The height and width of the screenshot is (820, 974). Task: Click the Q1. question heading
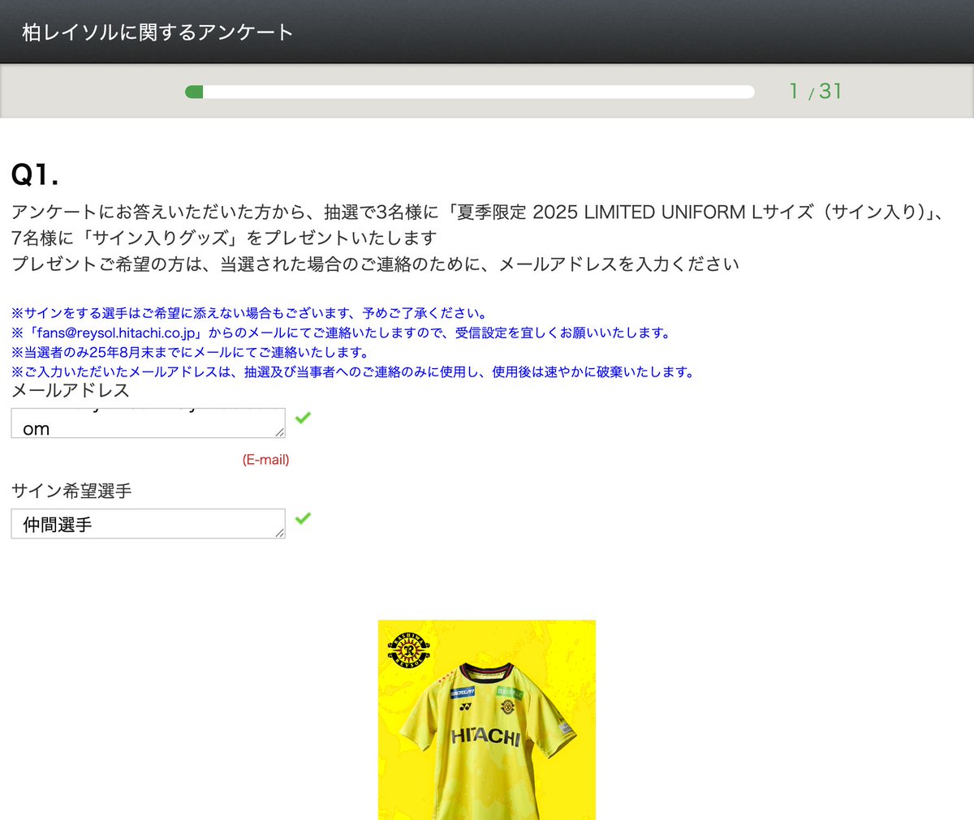35,174
